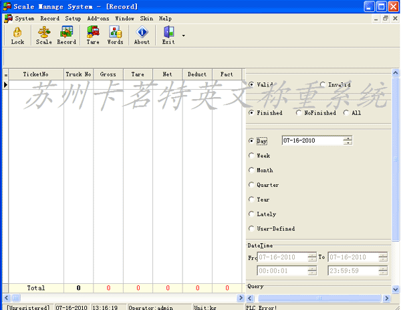
Task: Click the grid row selector arrow
Action: click(x=5, y=85)
